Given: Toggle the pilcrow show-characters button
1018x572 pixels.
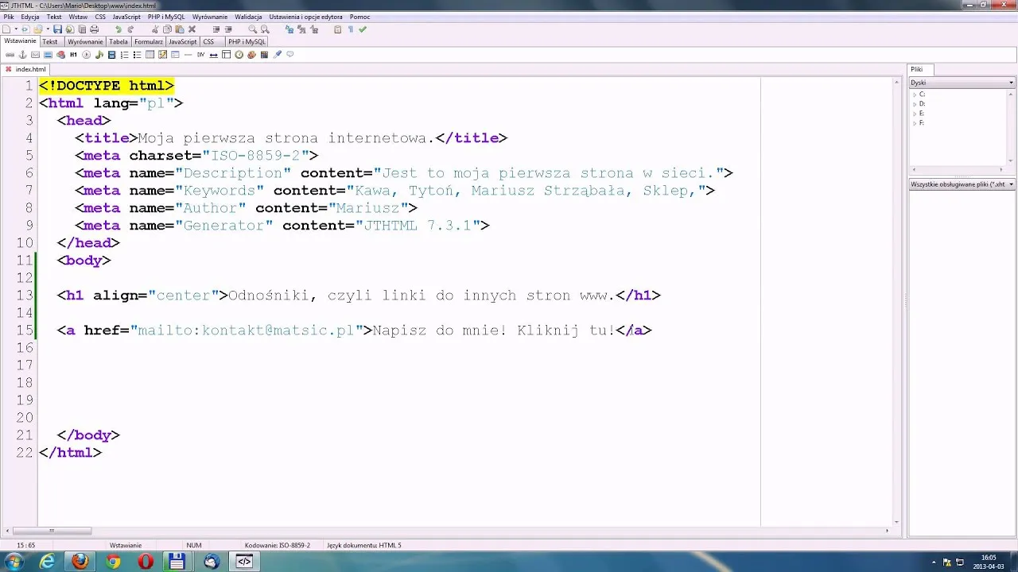Looking at the screenshot, I should 350,29.
